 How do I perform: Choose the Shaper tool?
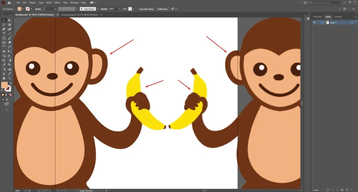[4, 42]
